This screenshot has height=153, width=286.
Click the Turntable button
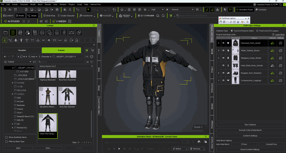(x=261, y=10)
